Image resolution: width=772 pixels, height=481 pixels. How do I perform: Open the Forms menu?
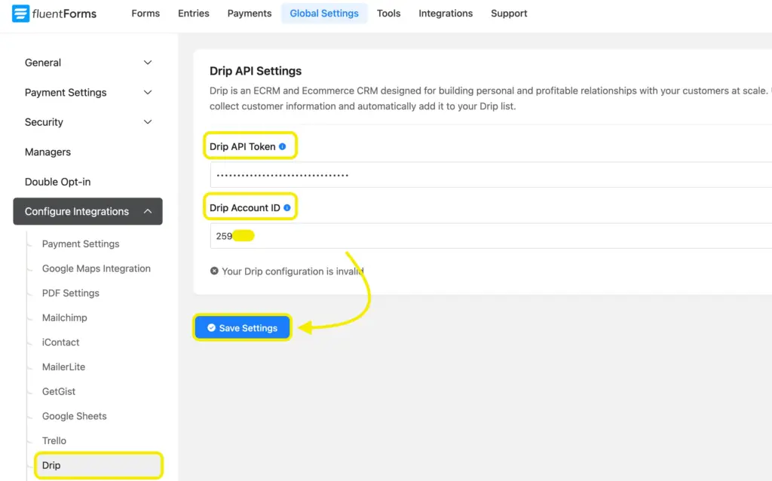pyautogui.click(x=145, y=13)
